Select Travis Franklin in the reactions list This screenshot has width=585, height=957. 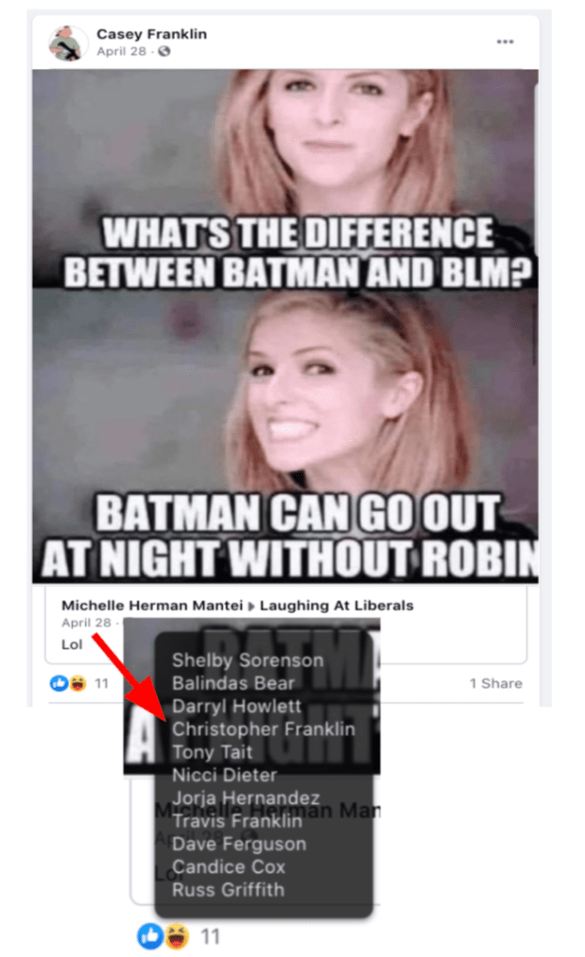click(236, 821)
